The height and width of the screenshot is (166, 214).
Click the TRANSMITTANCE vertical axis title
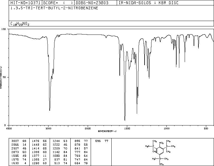[x=1, y=77]
